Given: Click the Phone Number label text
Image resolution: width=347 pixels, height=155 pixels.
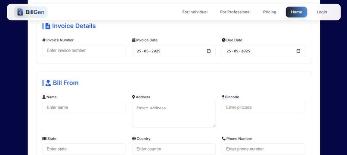Looking at the screenshot, I should (239, 138).
